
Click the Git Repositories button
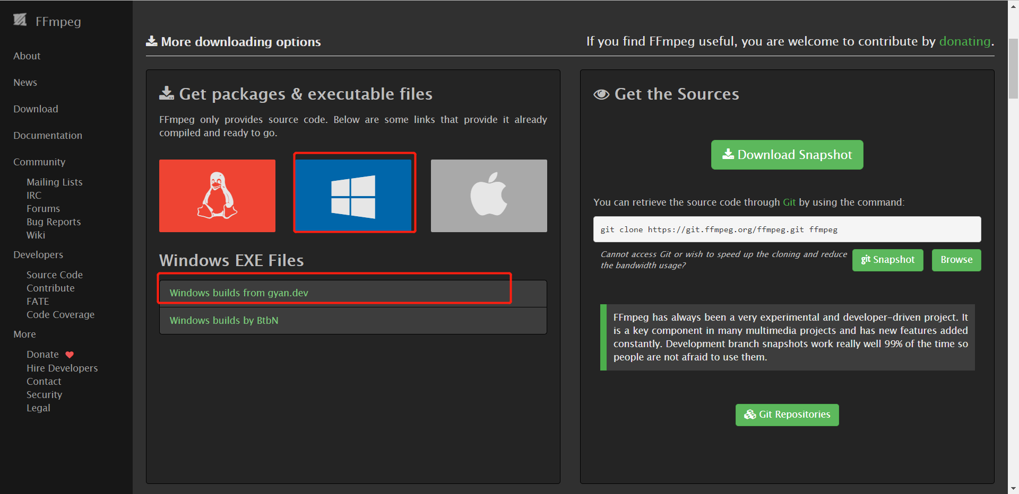coord(787,415)
